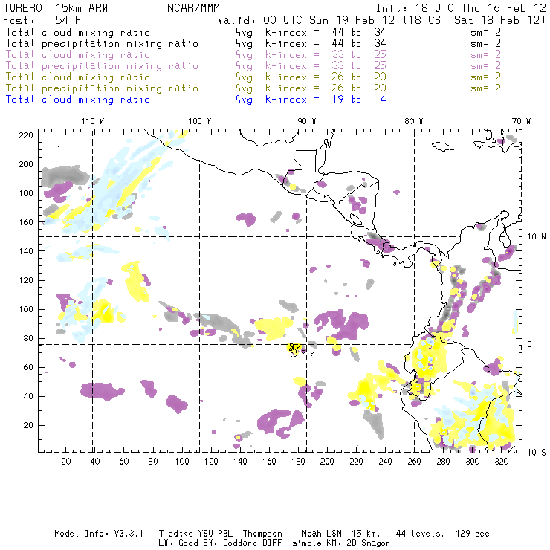Click the olive "Total precipitation mixing ratio" legend row
550x550 pixels.
(x=102, y=88)
